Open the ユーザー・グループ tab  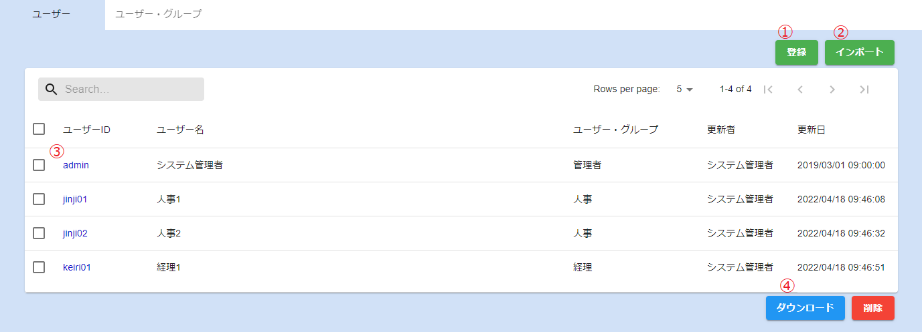[159, 14]
